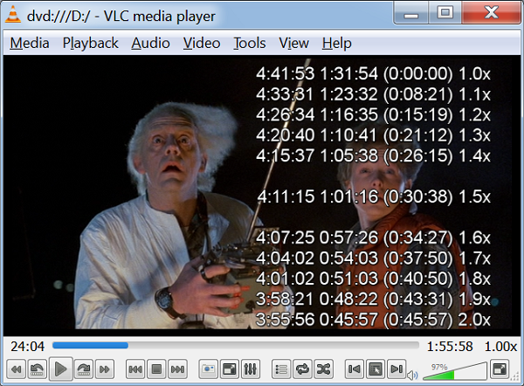This screenshot has width=524, height=386.
Task: Open the Media menu
Action: pyautogui.click(x=30, y=43)
